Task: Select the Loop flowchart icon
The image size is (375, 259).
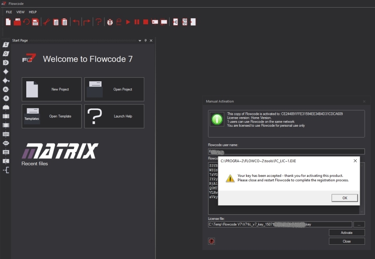Action: pyautogui.click(x=6, y=107)
